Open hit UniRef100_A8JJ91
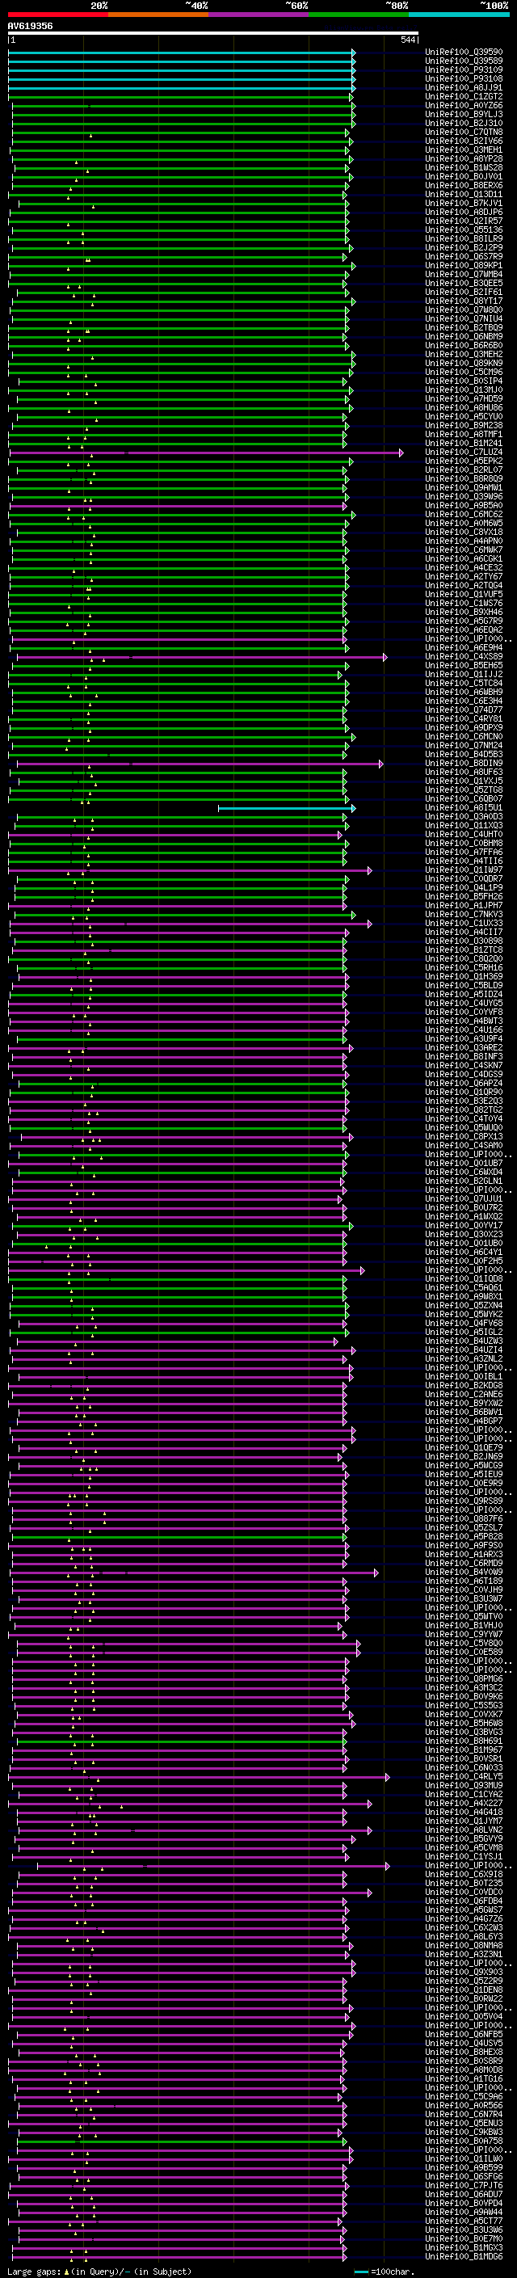This screenshot has width=517, height=2278. pos(464,87)
